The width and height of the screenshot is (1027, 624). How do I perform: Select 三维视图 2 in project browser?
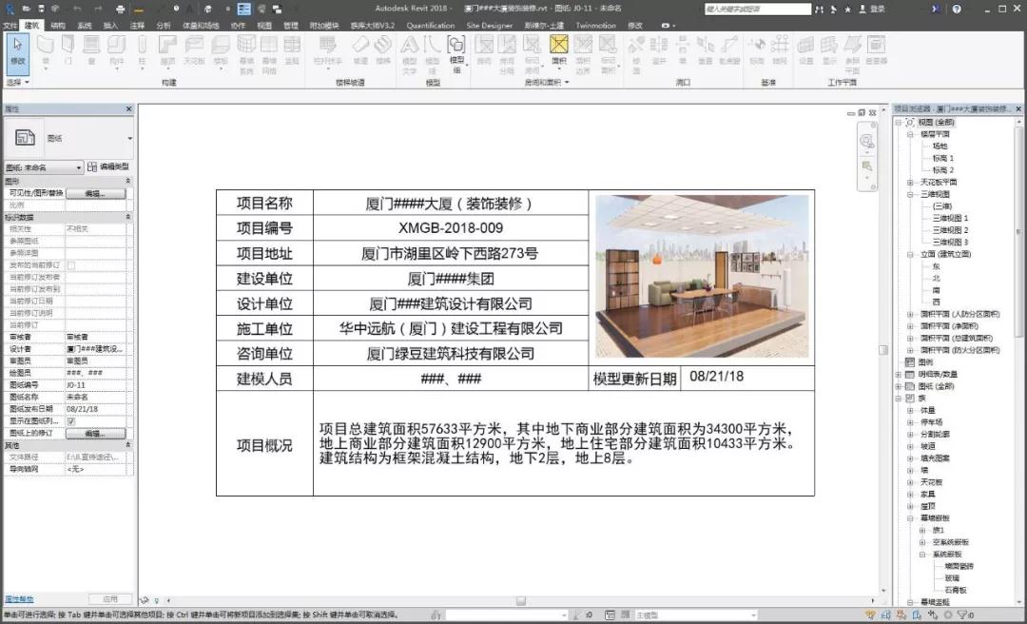pyautogui.click(x=950, y=230)
